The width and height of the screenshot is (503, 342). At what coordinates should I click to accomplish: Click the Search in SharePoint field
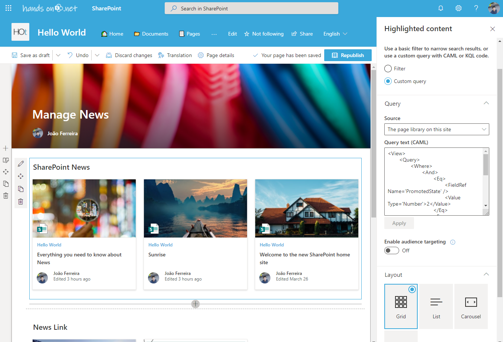(x=251, y=8)
